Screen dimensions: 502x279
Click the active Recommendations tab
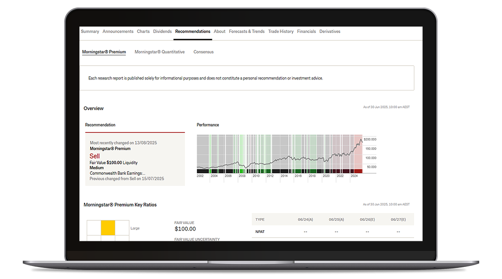point(192,32)
